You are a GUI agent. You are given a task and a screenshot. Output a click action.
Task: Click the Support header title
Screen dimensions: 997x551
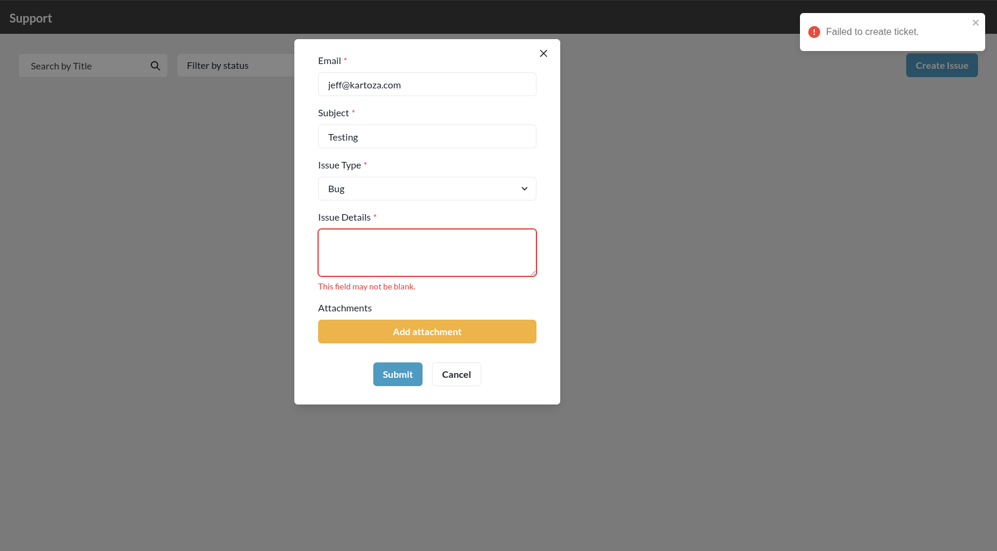pos(31,18)
